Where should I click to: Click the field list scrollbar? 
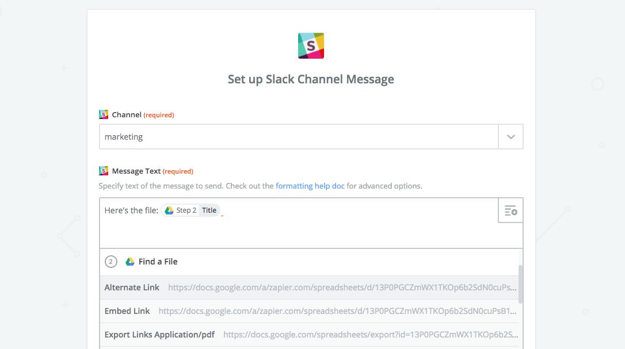[521, 283]
